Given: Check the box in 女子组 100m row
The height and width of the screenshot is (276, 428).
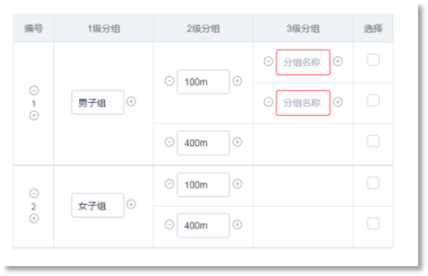Looking at the screenshot, I should (373, 183).
